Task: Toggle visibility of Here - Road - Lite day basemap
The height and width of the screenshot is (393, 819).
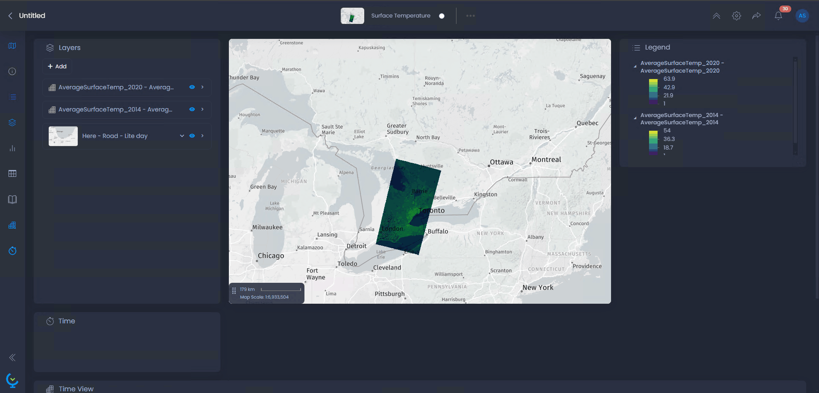Action: point(192,136)
